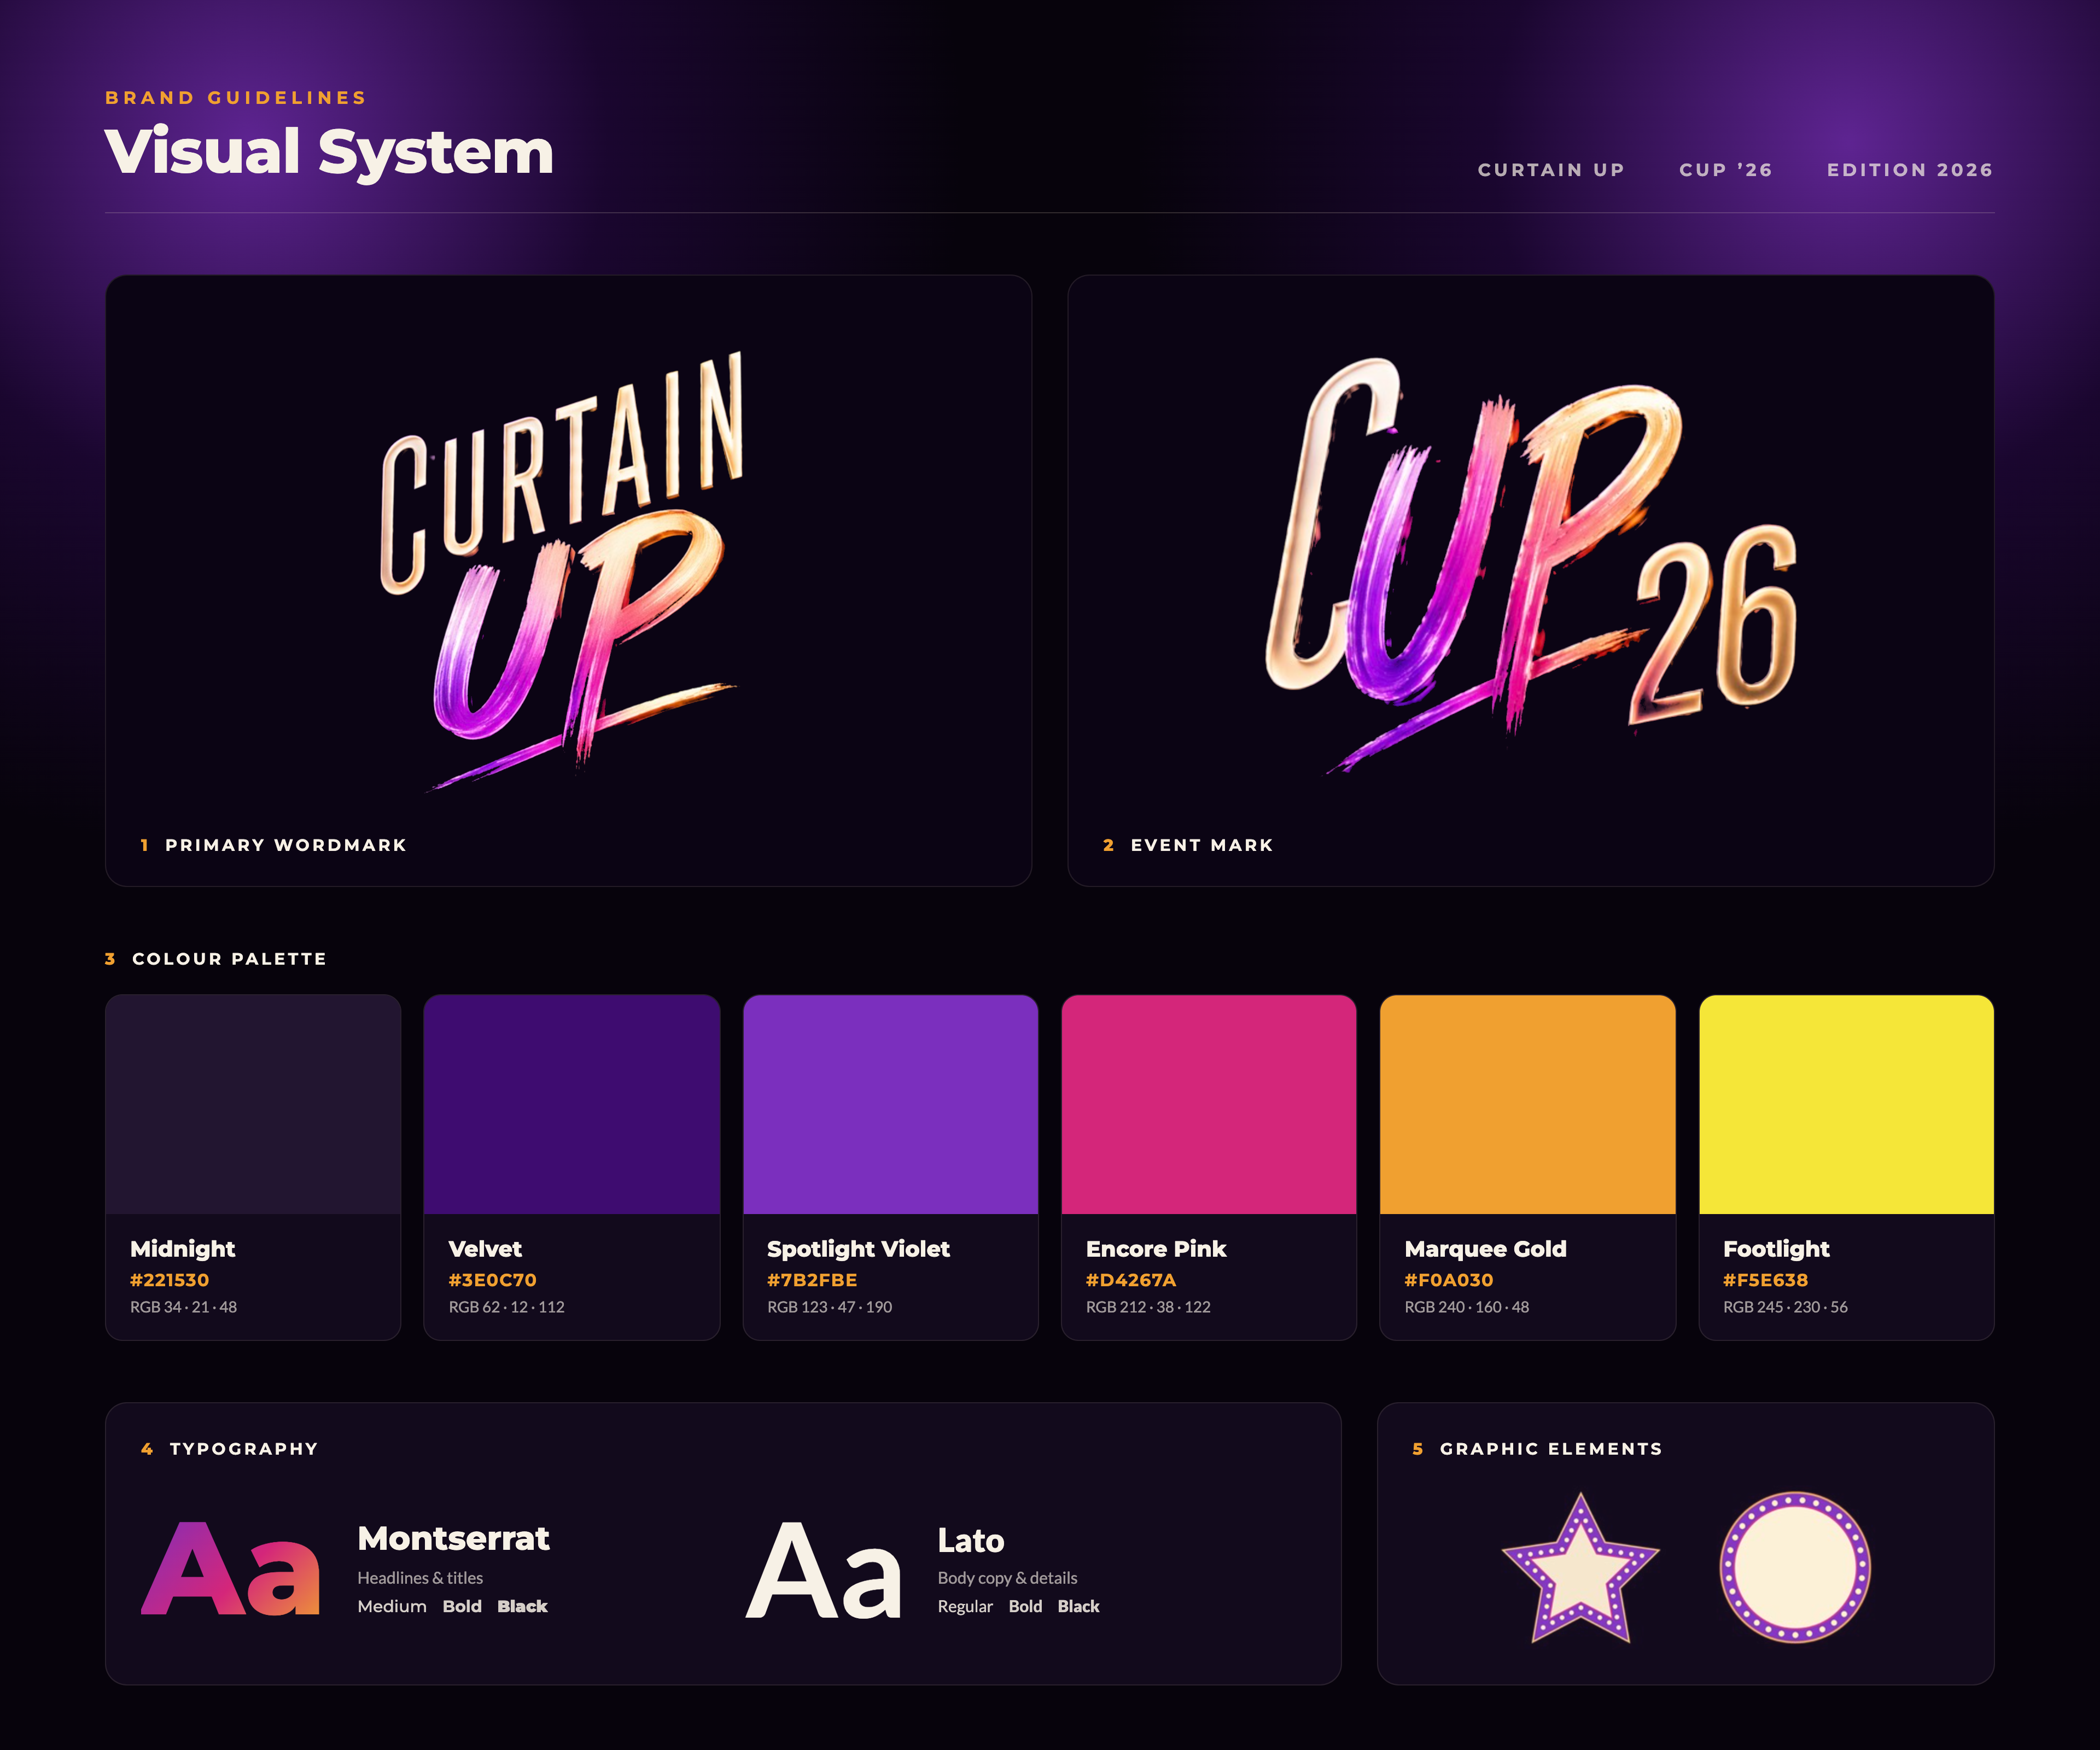2100x1750 pixels.
Task: Click hex code #F5E638
Action: (1765, 1280)
